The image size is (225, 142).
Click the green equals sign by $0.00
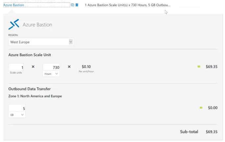pyautogui.click(x=201, y=108)
